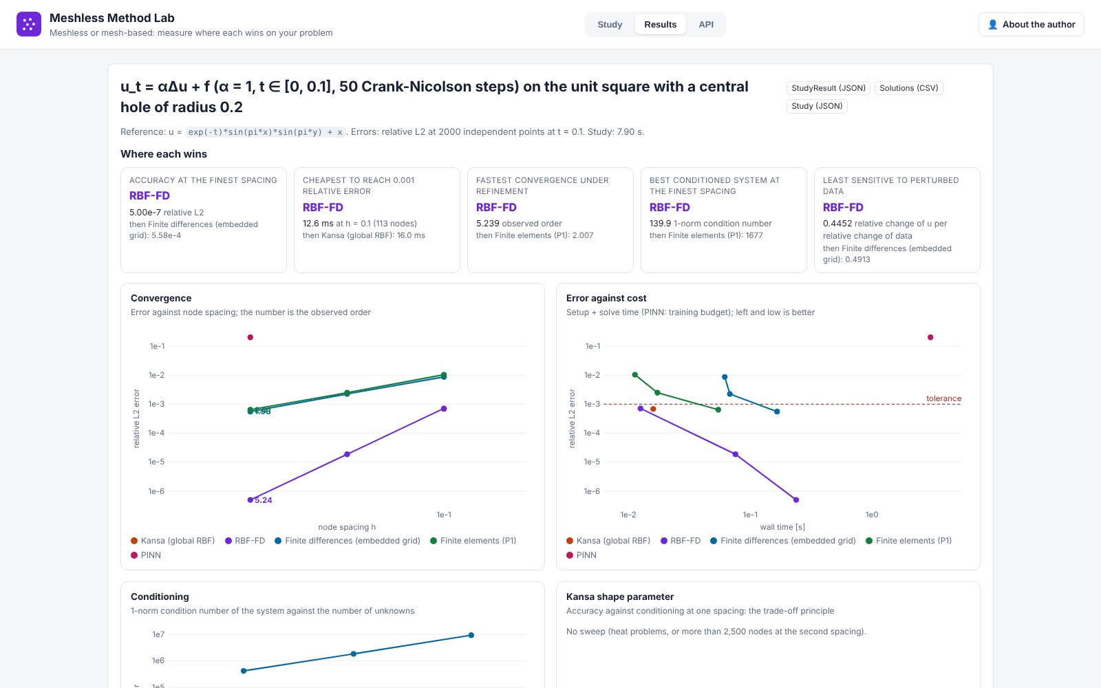Viewport: 1101px width, 688px height.
Task: Click the Where each wins heading
Action: [164, 154]
